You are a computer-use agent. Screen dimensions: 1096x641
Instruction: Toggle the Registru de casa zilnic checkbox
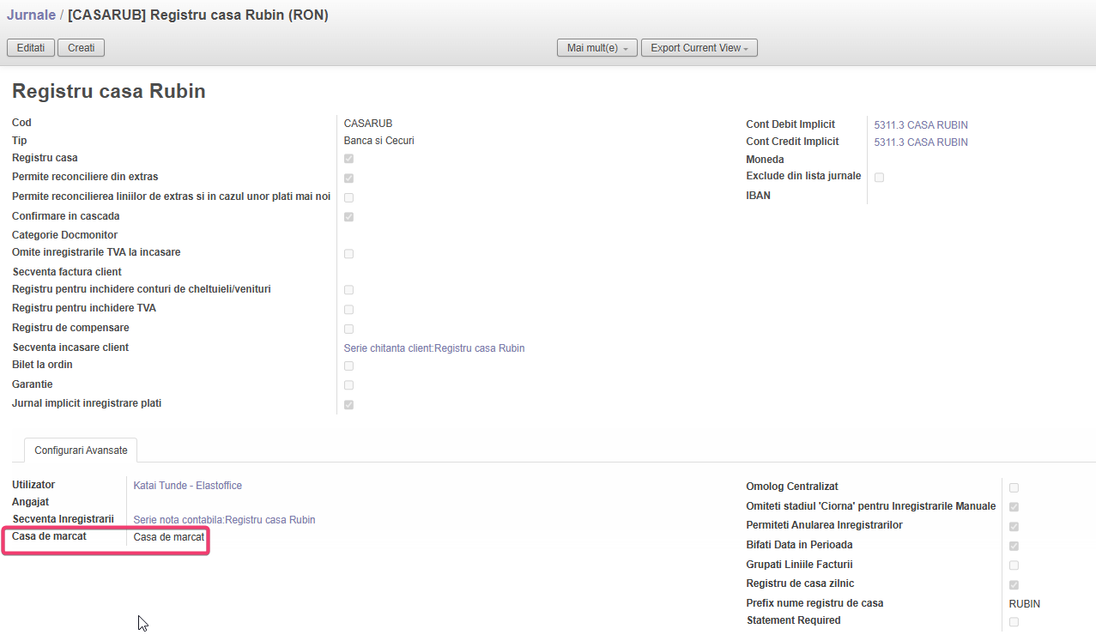1014,585
